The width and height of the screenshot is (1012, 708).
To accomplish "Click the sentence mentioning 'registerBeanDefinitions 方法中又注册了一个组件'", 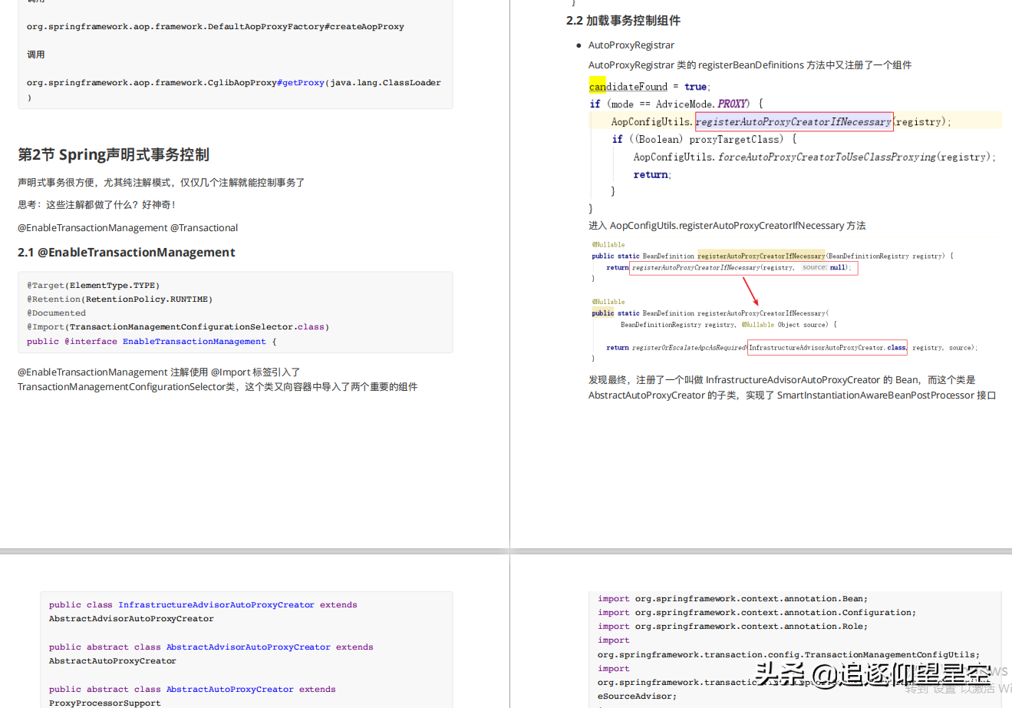I will click(750, 65).
